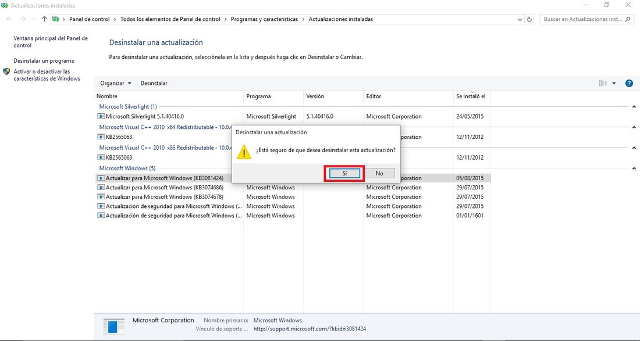Sort by the Se instaló el column header
640x341 pixels.
coord(472,96)
